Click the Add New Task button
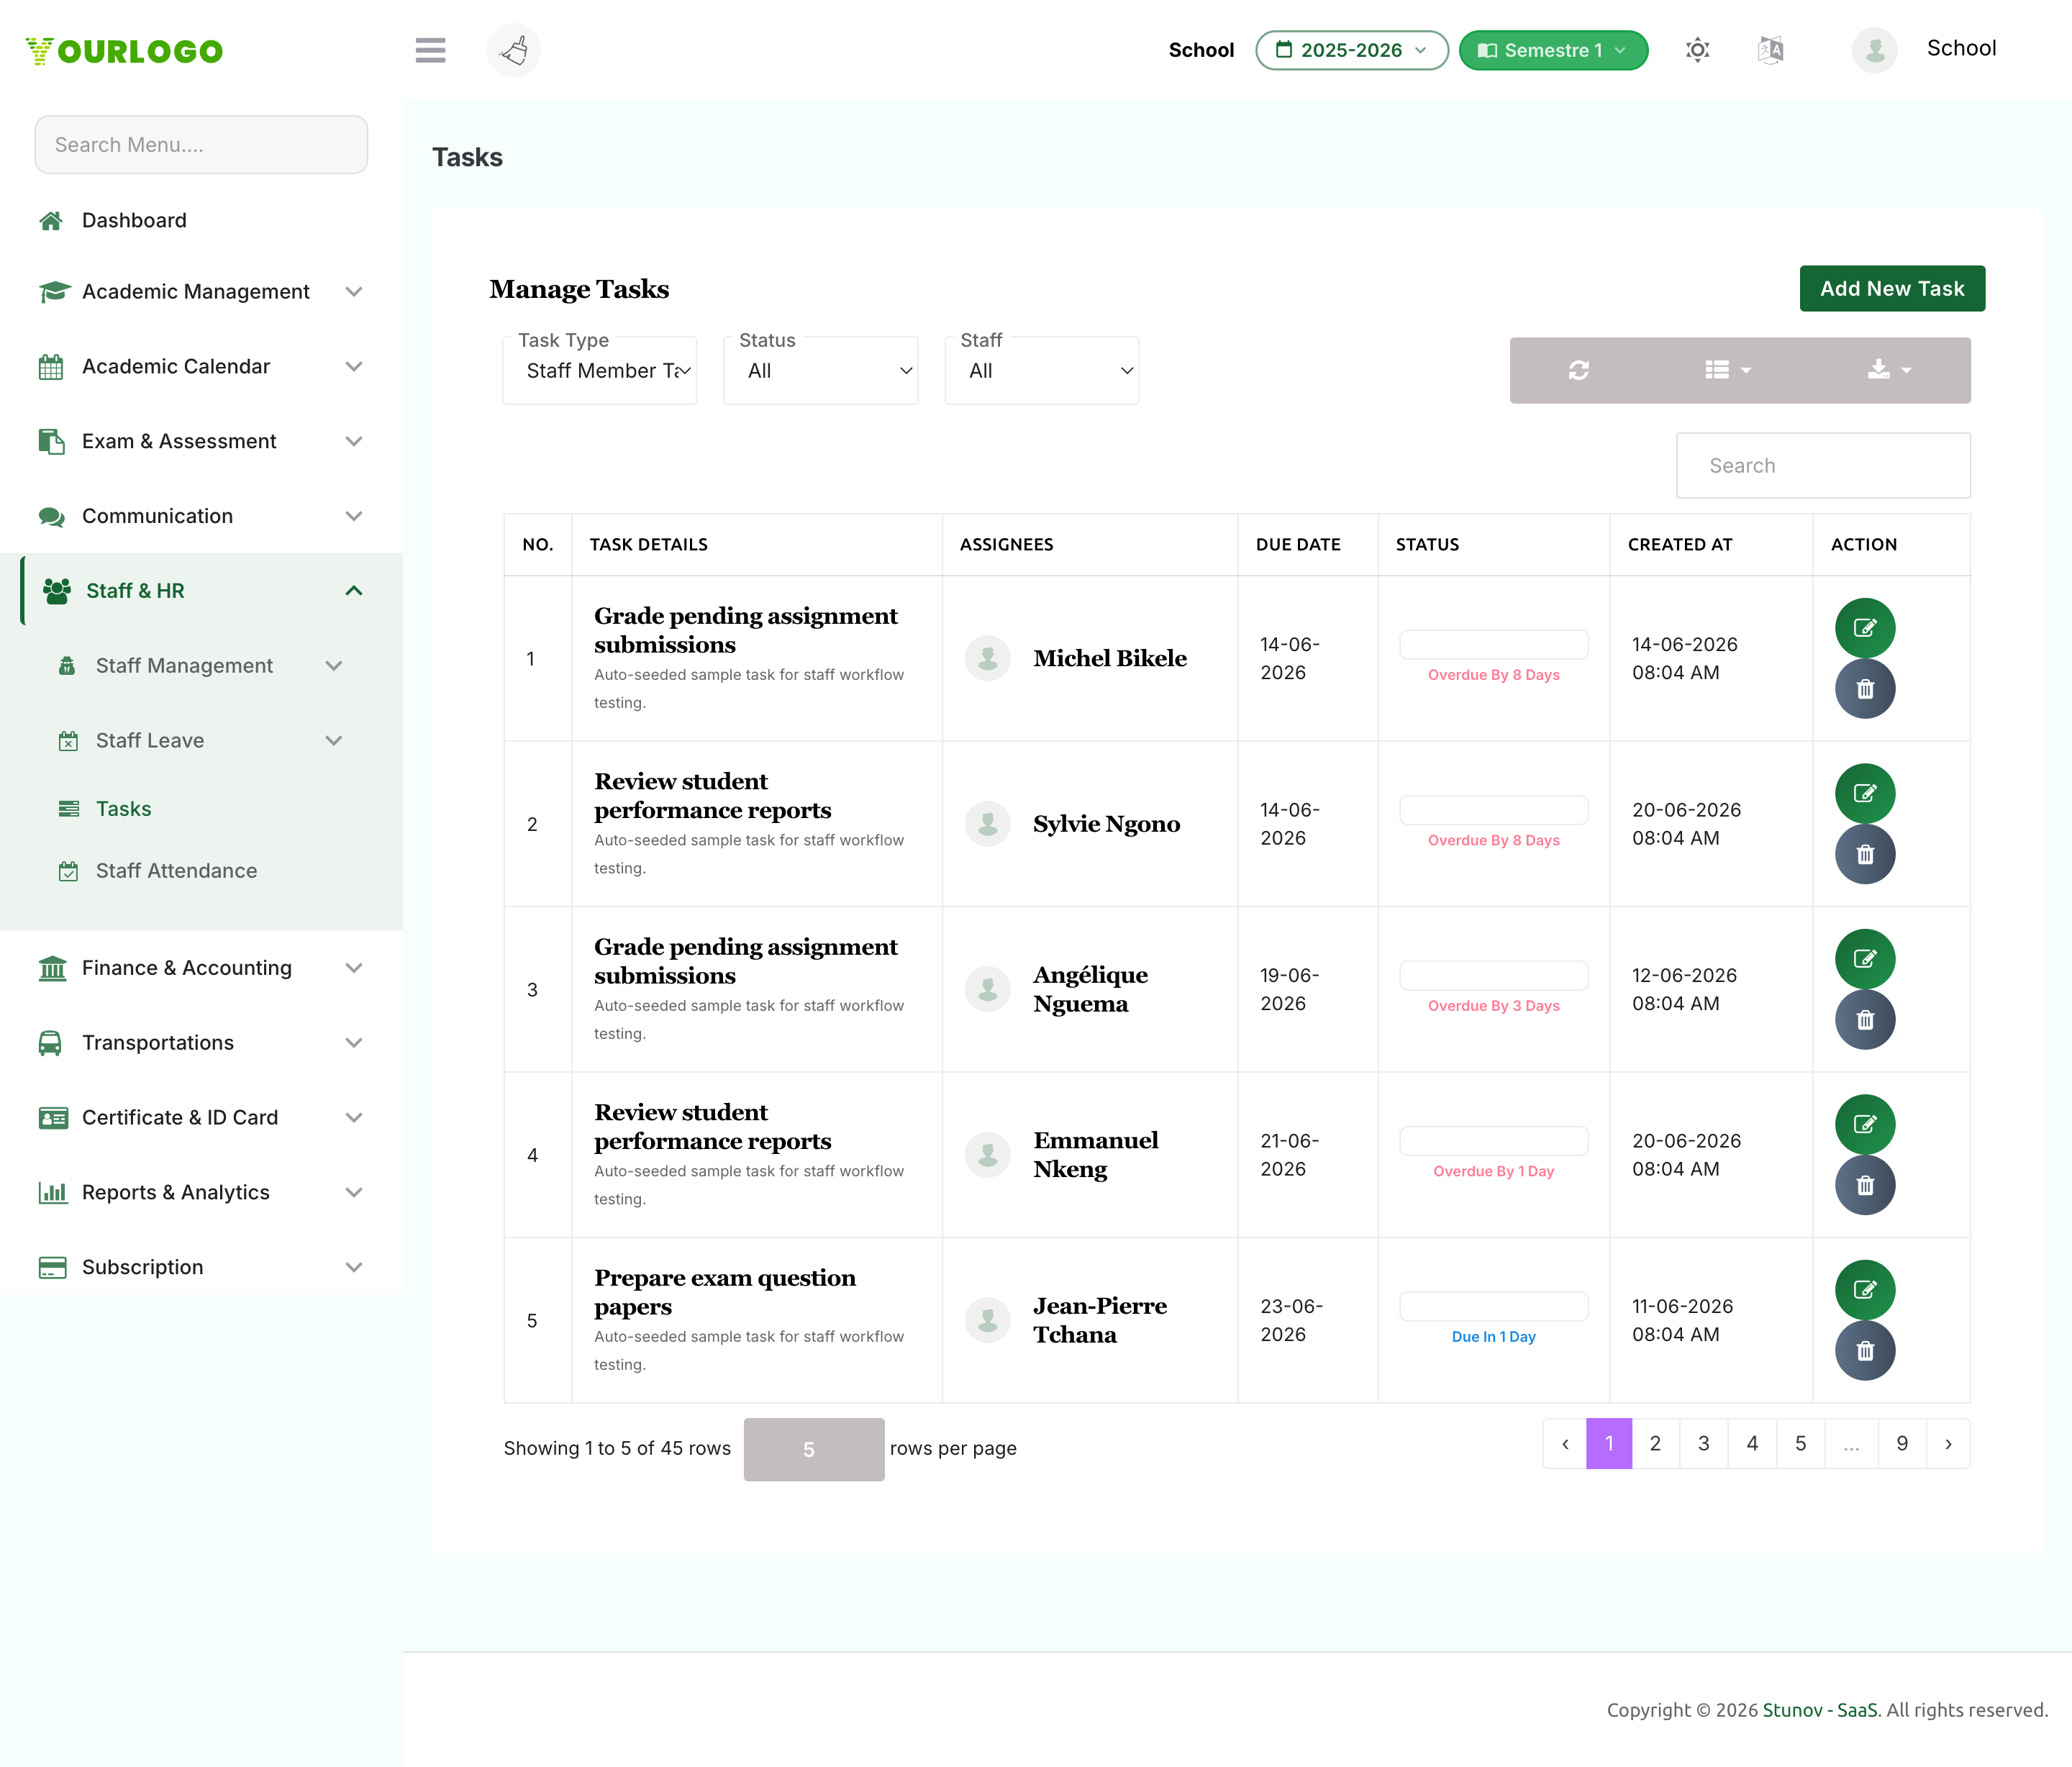The image size is (2072, 1767). tap(1892, 289)
